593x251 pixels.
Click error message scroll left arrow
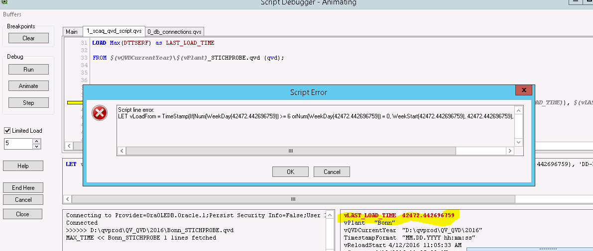coord(121,151)
